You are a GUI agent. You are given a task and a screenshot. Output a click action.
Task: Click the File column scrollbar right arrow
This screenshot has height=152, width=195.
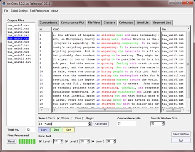point(183,110)
